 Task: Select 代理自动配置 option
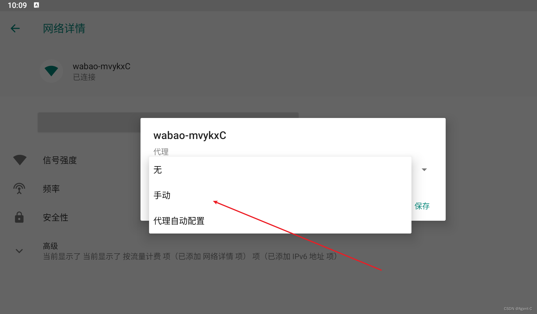280,221
